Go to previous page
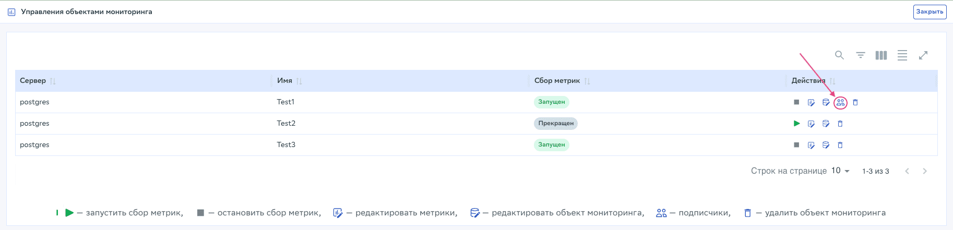 click(x=907, y=171)
